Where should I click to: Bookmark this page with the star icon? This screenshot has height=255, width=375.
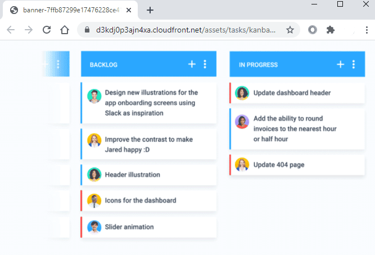click(x=290, y=30)
